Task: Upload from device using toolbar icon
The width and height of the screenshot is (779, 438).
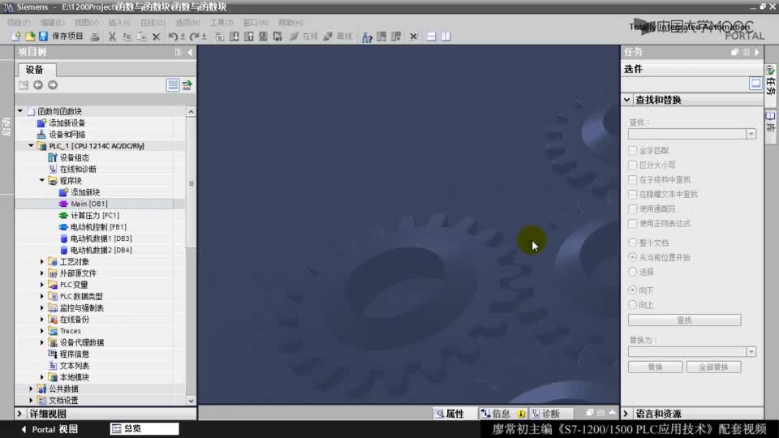Action: pos(248,36)
